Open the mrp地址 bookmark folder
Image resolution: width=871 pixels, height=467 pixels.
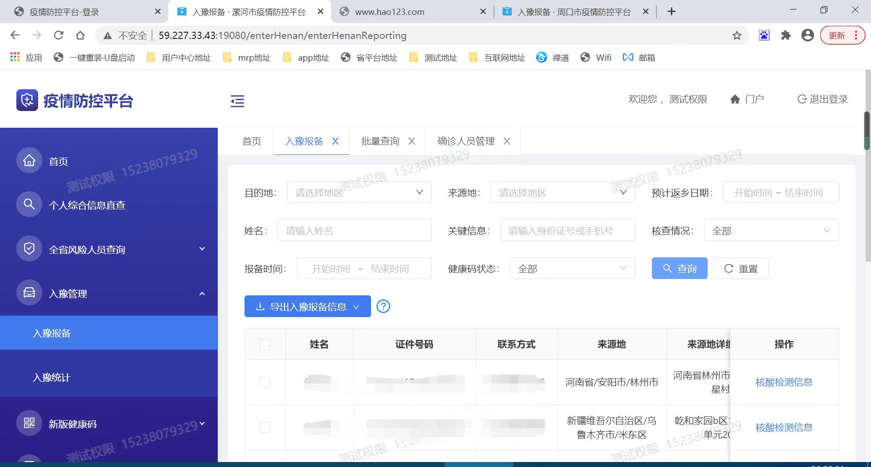[247, 58]
